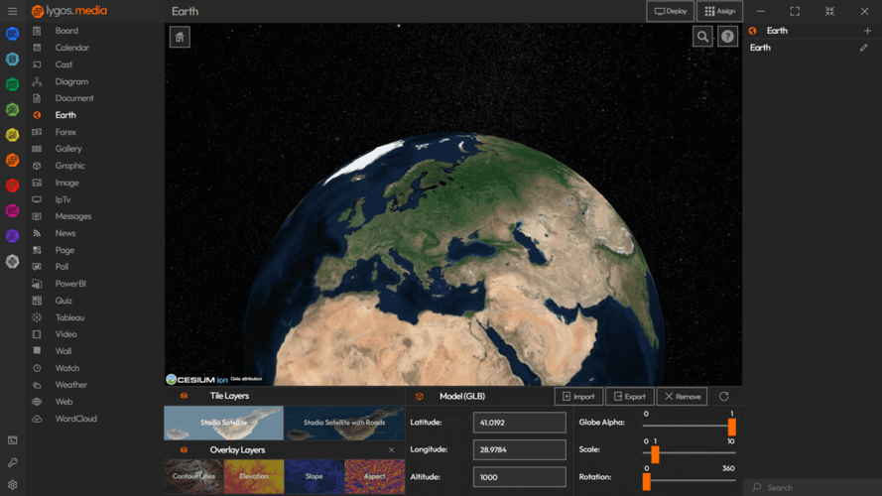Click the grey workspace icon in sidebar
The image size is (882, 496).
pyautogui.click(x=12, y=262)
